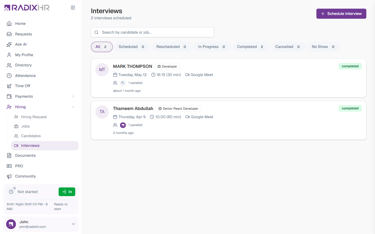Click the Thursday, Apr 9 date
The height and width of the screenshot is (234, 375).
click(x=129, y=117)
